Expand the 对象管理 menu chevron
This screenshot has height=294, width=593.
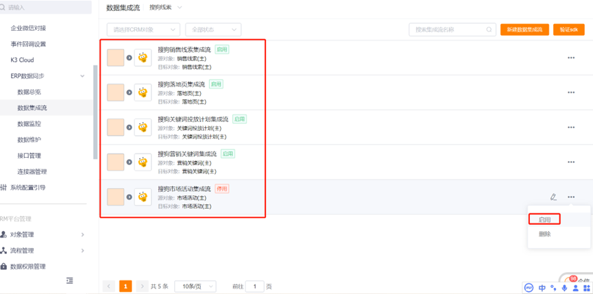pyautogui.click(x=82, y=234)
